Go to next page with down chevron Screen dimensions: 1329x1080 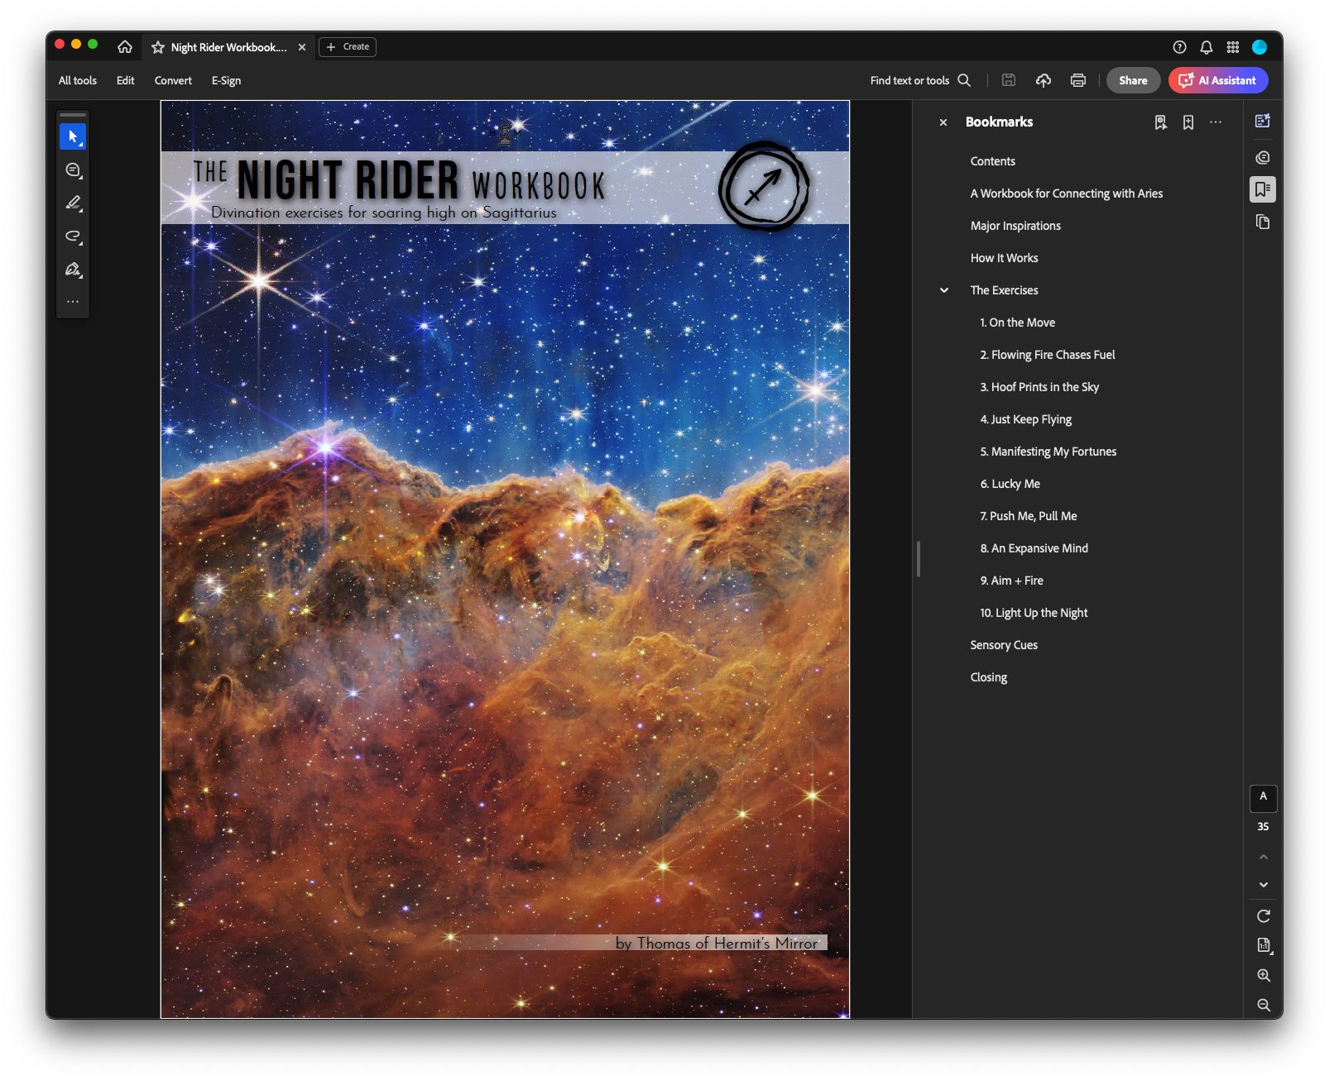(1264, 885)
